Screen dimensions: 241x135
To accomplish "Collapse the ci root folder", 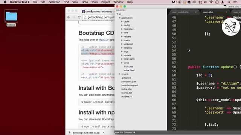I will 117,14.
